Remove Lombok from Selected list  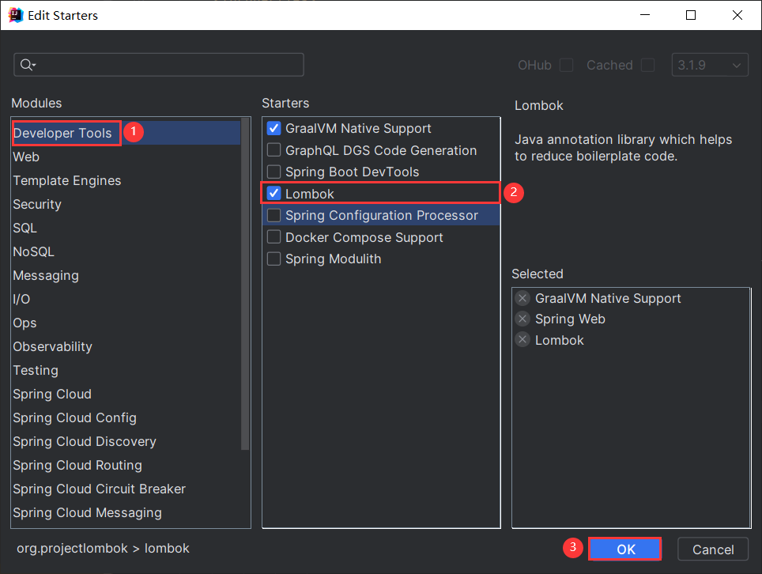pyautogui.click(x=522, y=340)
